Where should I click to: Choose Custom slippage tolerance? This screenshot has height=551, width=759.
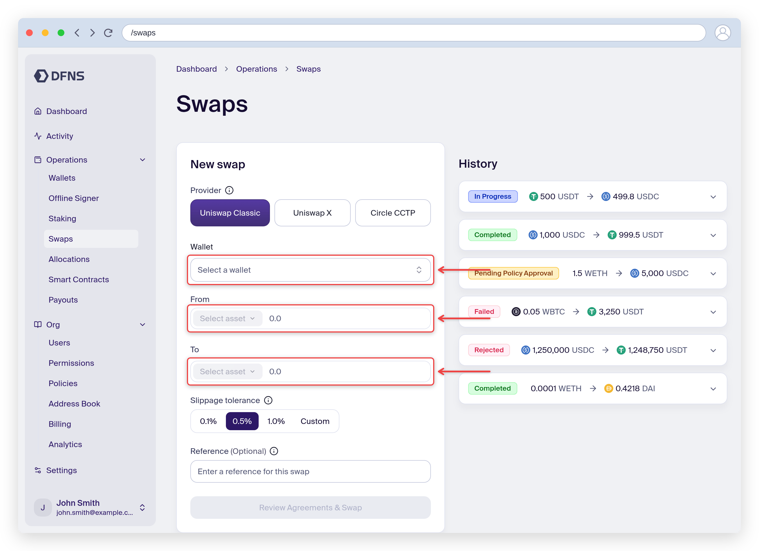(315, 421)
